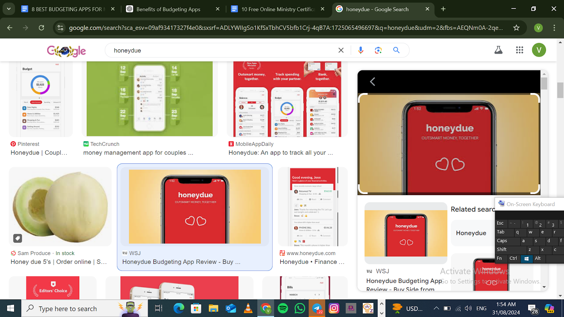
Task: Open large honeydue preview image
Action: point(449,144)
